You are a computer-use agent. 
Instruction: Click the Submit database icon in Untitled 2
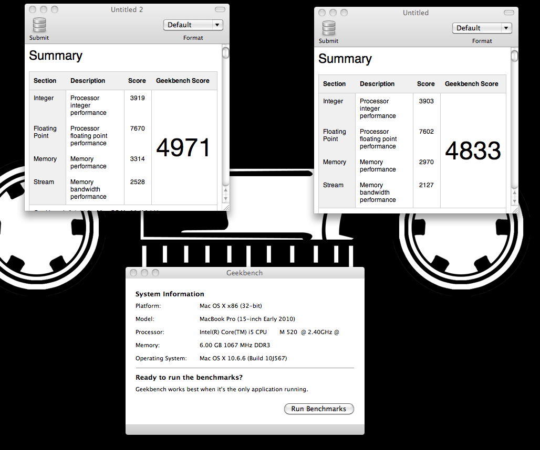click(39, 25)
